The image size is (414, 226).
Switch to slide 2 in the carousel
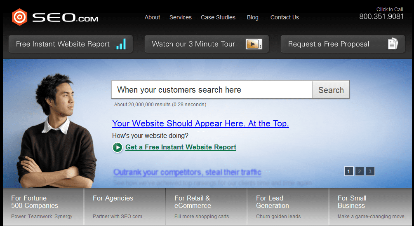pos(359,171)
